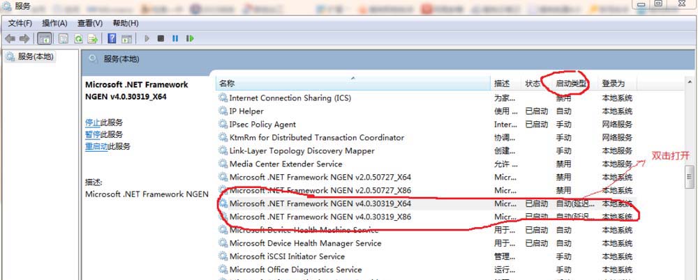Click the Stop Service square icon
Screen dimensions: 698x280
(x=161, y=39)
